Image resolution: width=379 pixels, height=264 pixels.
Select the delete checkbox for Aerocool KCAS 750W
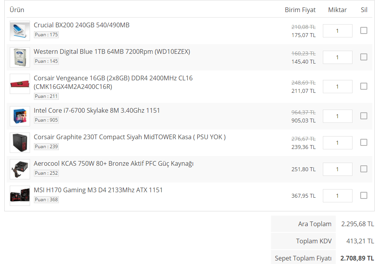click(363, 169)
